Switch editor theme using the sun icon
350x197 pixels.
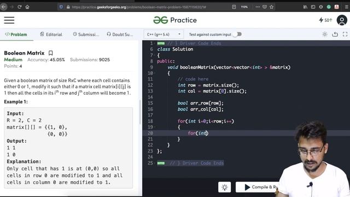(325, 34)
